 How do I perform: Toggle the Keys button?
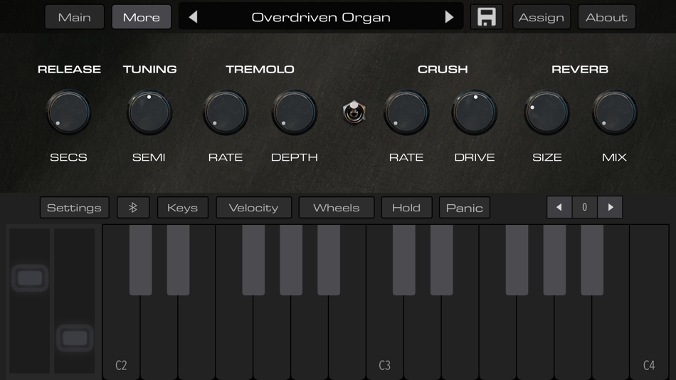pos(182,208)
